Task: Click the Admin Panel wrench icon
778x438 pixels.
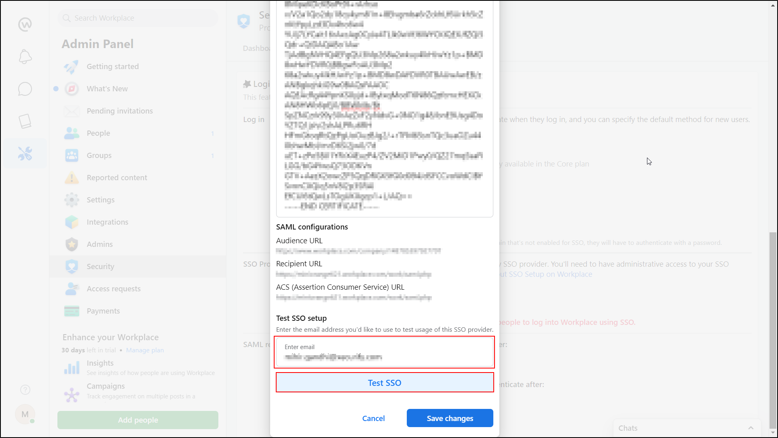Action: pos(25,153)
